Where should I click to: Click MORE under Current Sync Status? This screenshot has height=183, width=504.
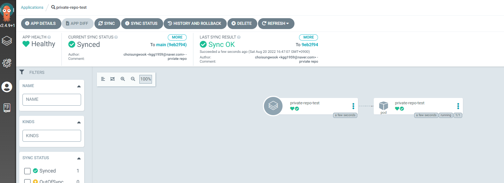tap(177, 37)
